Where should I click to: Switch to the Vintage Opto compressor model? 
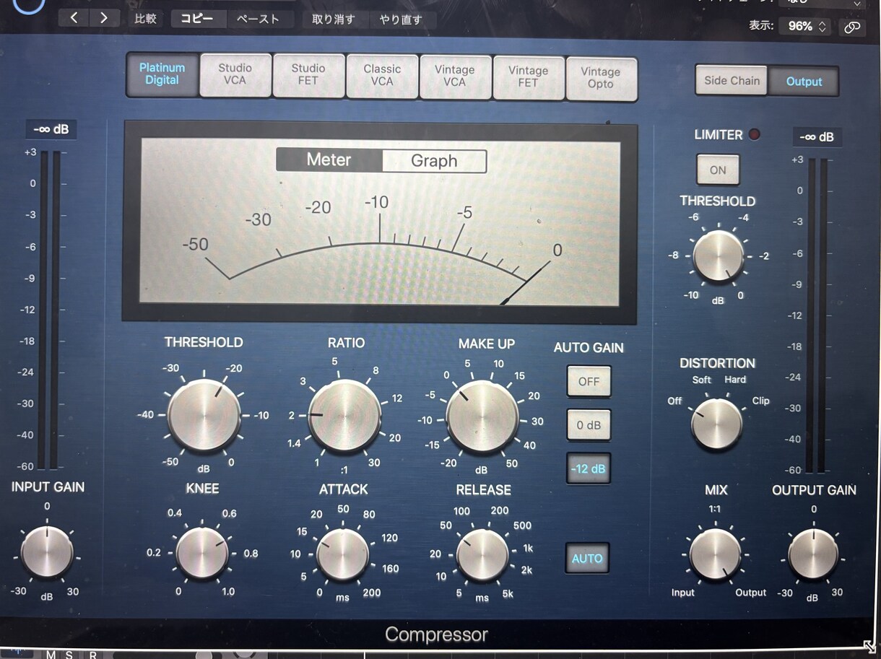coord(600,78)
